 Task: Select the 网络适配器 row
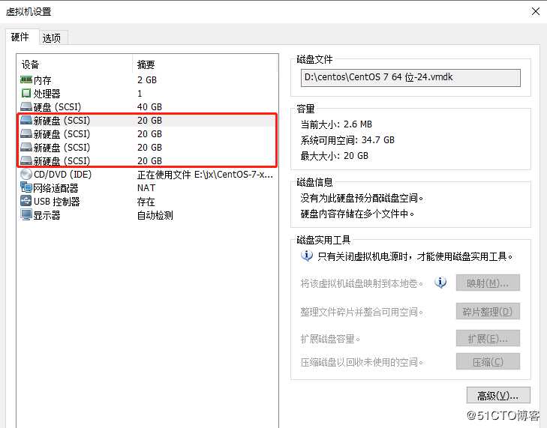pos(147,188)
